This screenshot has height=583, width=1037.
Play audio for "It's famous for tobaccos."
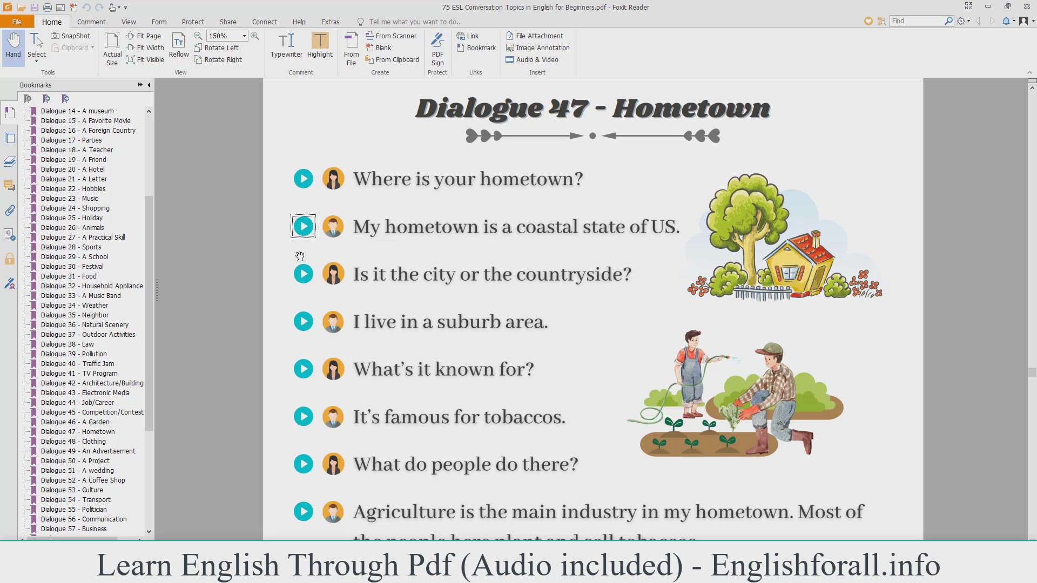click(x=304, y=416)
